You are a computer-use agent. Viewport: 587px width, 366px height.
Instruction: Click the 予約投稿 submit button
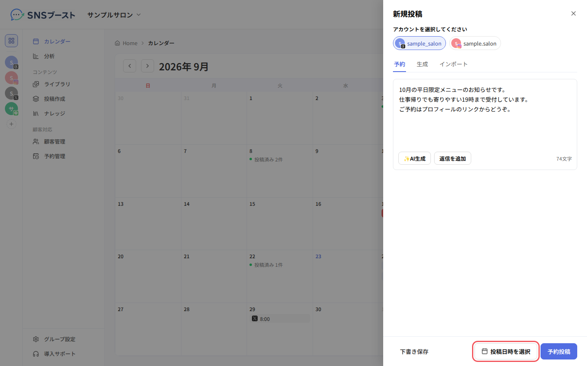(x=559, y=352)
